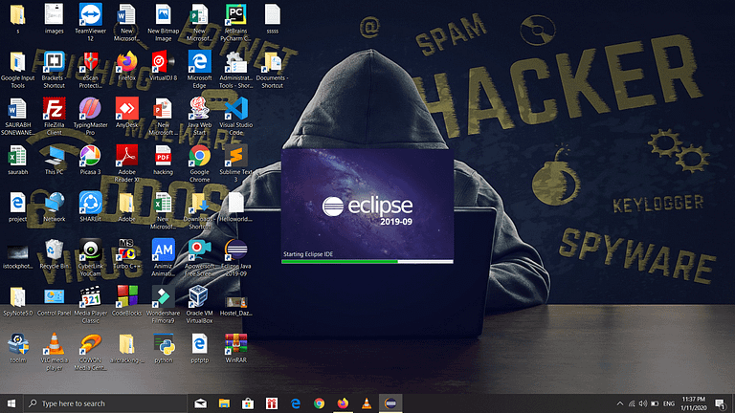Open WinRAR desktop icon
The width and height of the screenshot is (735, 413).
(x=235, y=348)
